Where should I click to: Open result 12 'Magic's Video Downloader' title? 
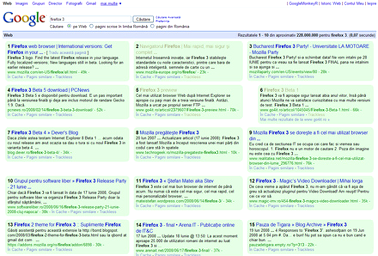309,181
